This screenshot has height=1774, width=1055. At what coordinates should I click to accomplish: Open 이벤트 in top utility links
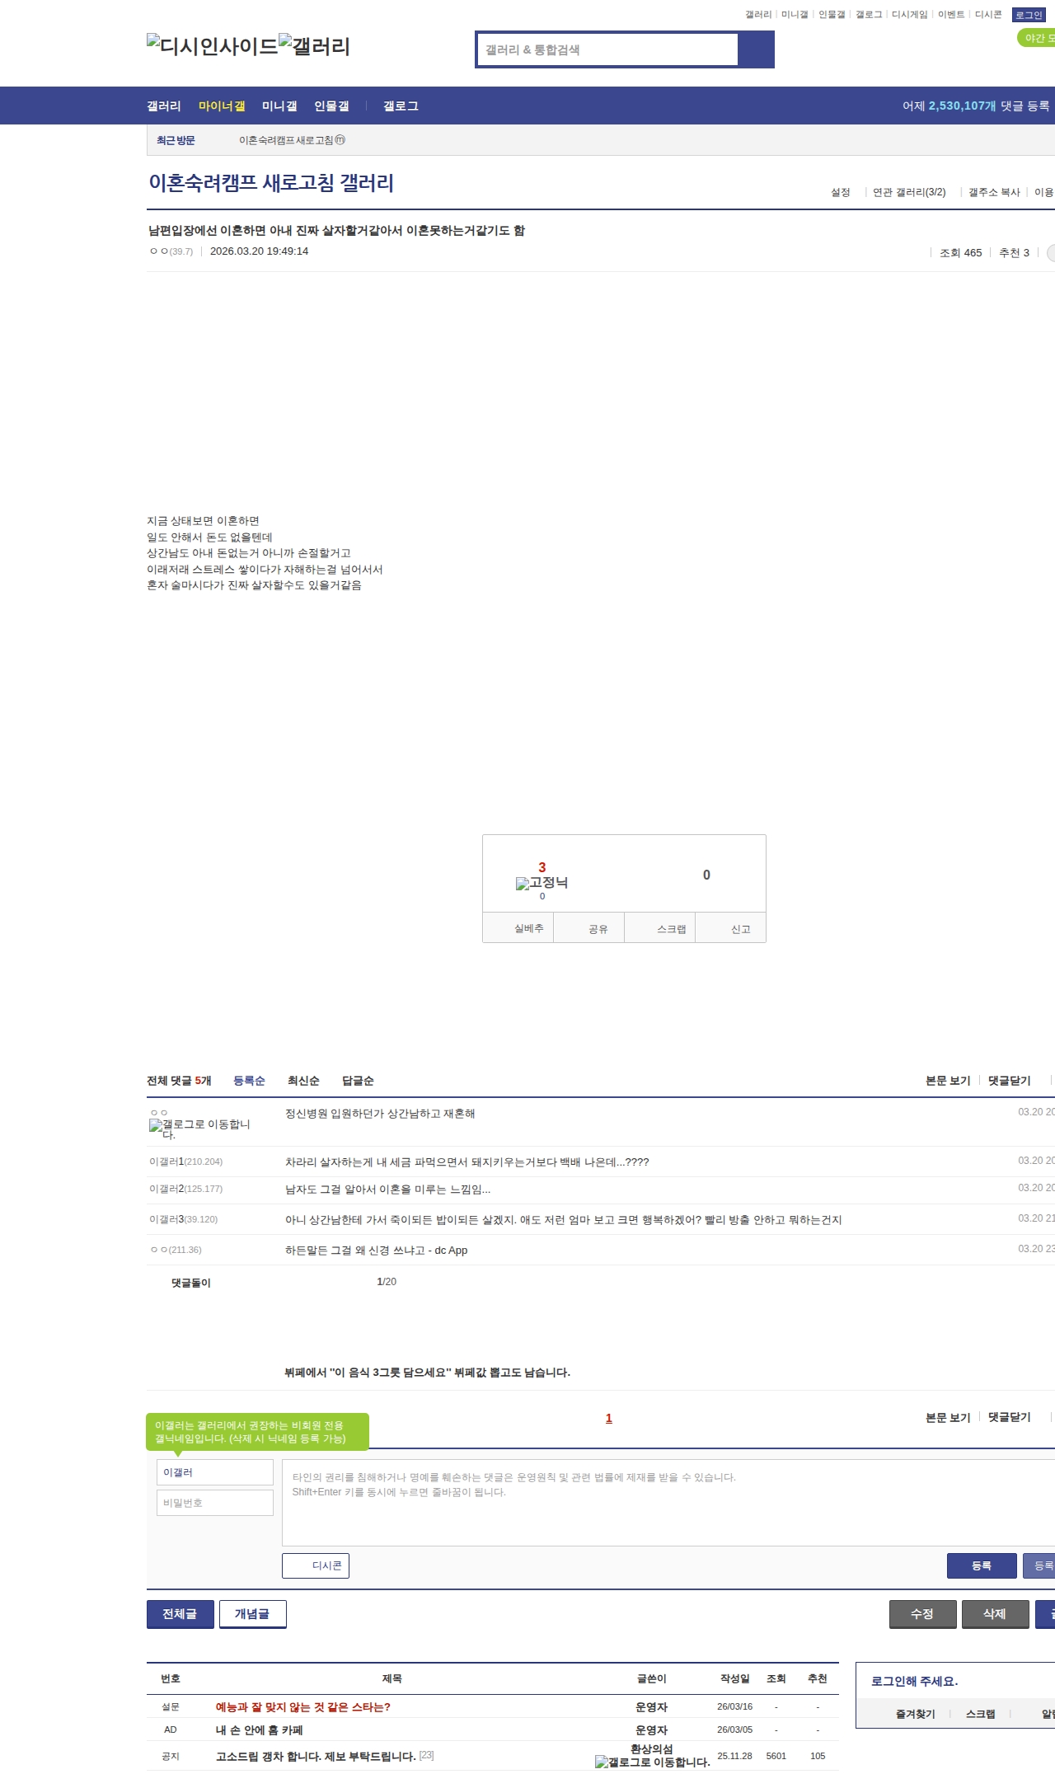[950, 15]
